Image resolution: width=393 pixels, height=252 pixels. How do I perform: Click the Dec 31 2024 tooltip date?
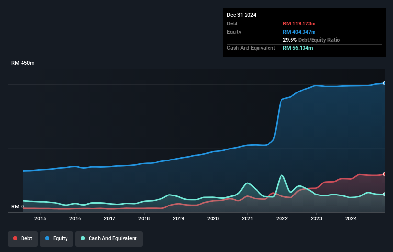(241, 15)
